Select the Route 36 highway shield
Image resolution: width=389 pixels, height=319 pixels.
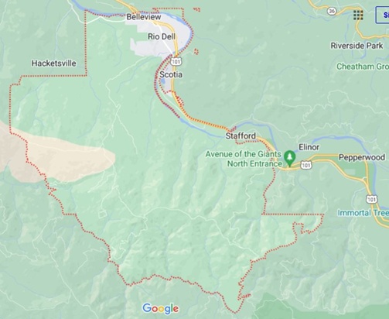coord(332,11)
